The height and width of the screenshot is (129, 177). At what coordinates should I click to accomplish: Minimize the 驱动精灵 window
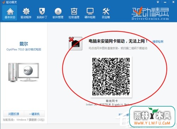coord(165,2)
